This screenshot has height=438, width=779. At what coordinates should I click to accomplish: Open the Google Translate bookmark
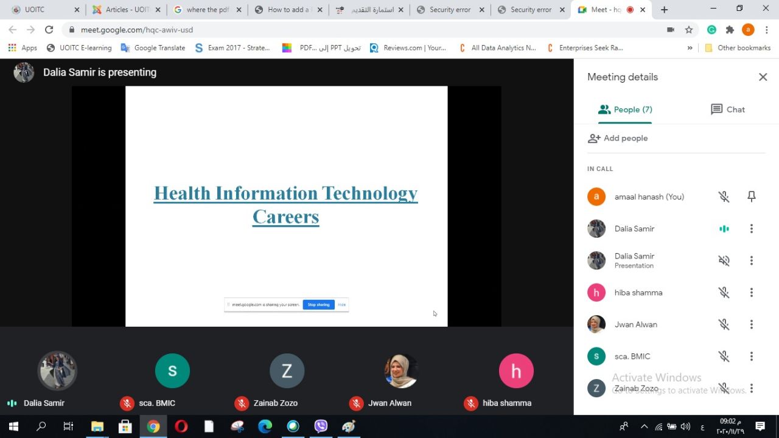(x=153, y=48)
